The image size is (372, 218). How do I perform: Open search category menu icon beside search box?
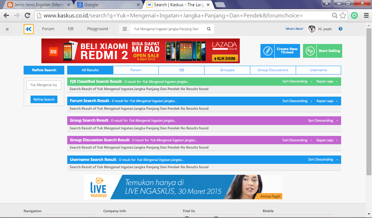(x=125, y=29)
